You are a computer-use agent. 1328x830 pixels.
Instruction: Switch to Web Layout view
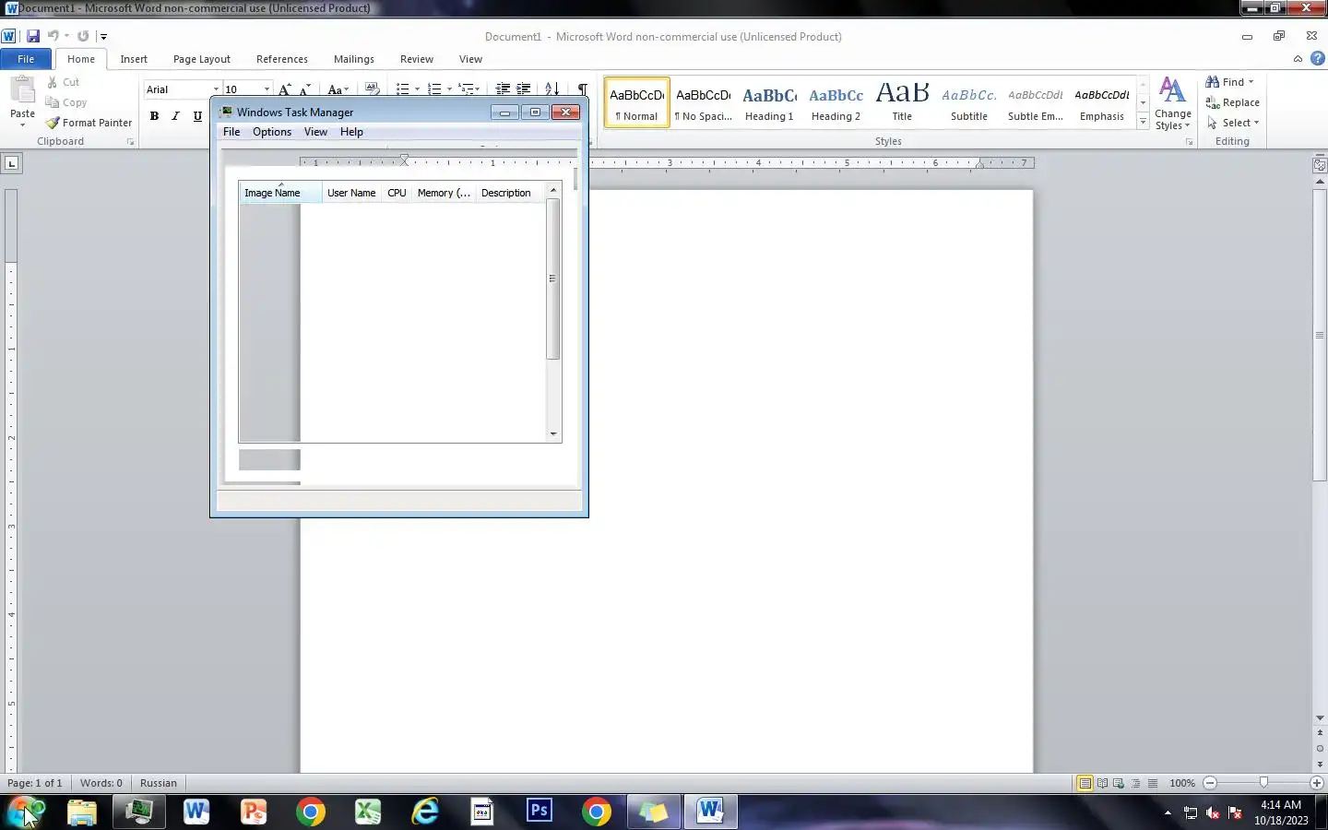click(1119, 783)
